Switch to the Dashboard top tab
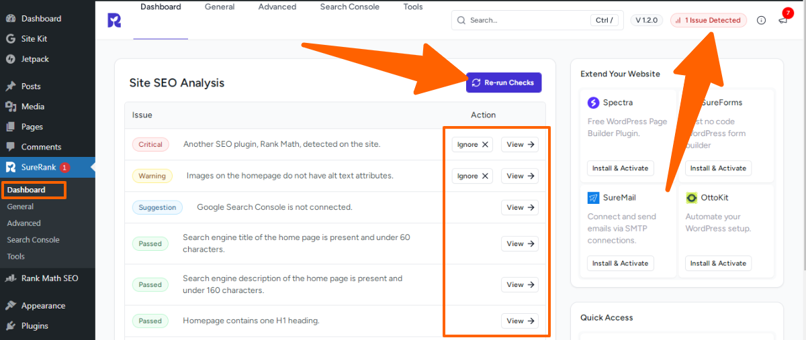806x340 pixels. (x=161, y=7)
